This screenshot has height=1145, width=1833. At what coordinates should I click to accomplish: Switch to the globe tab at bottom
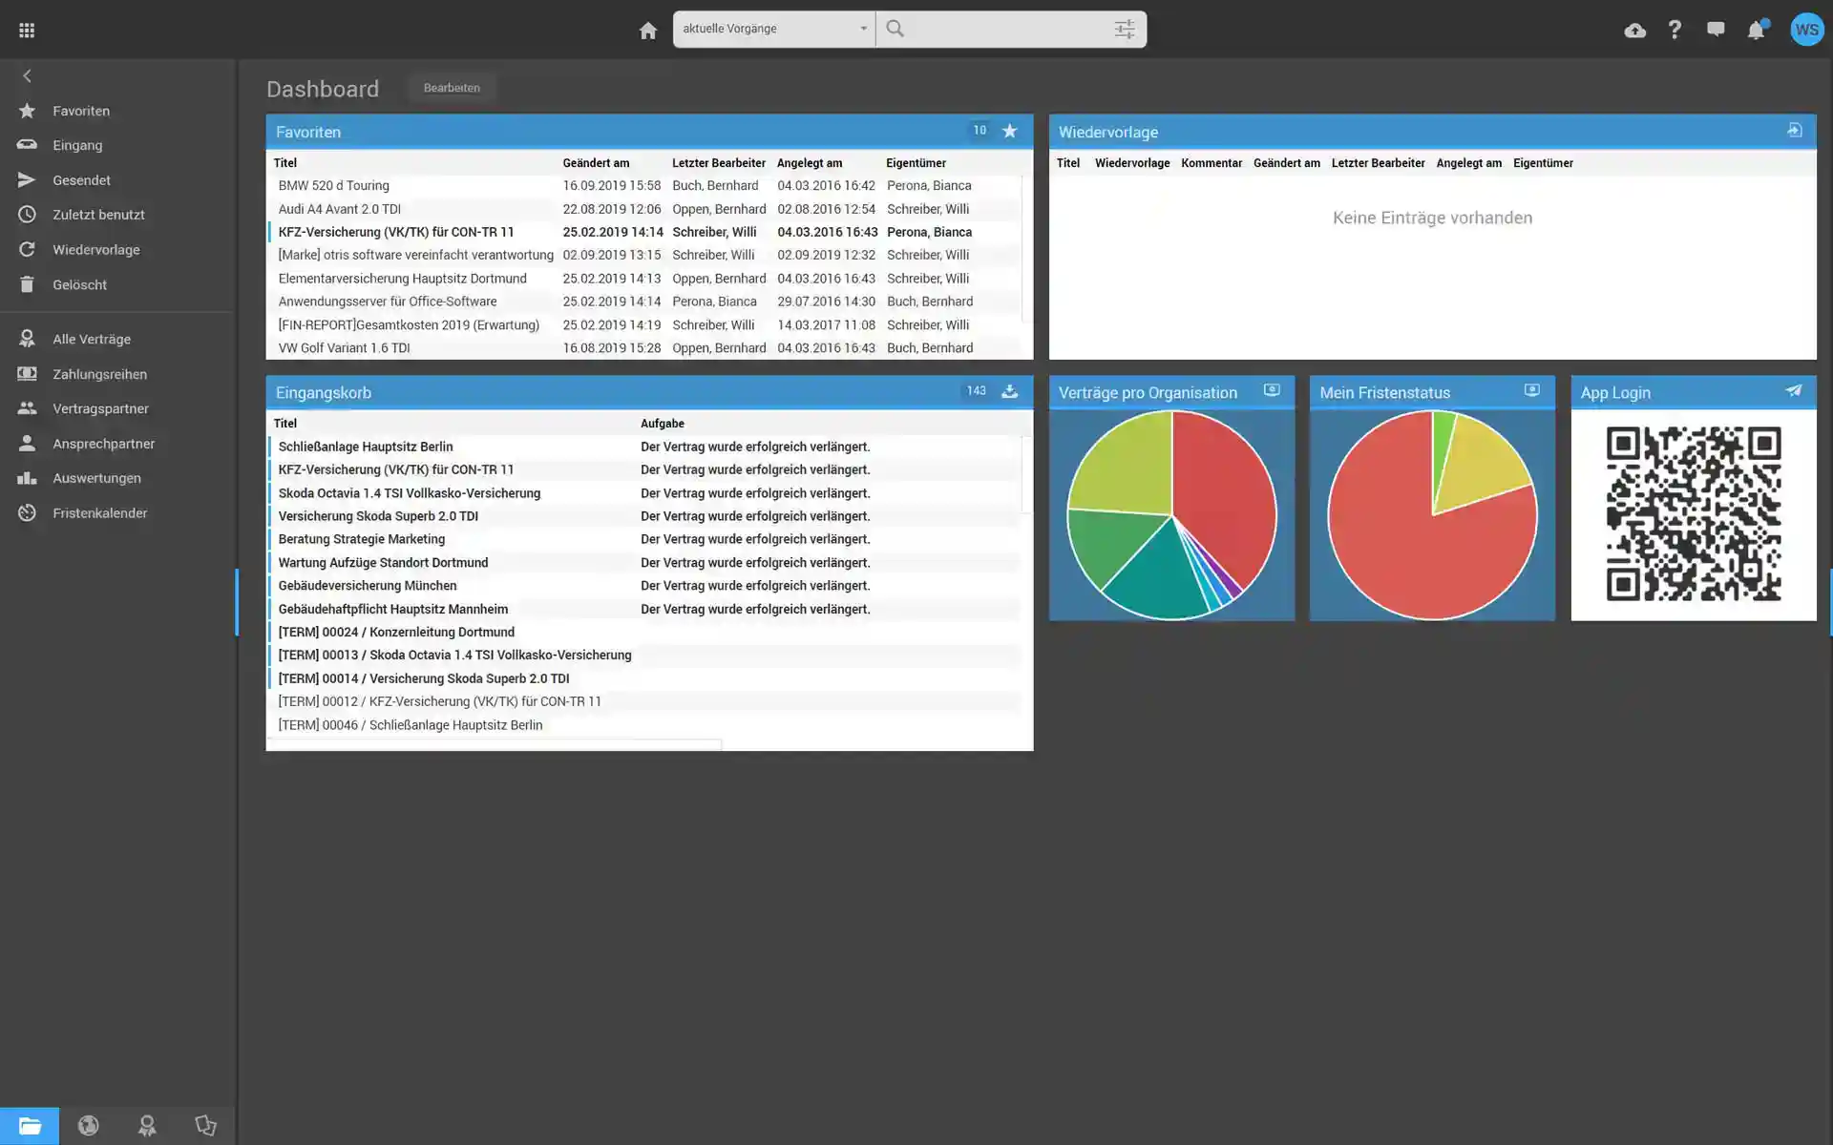(x=88, y=1126)
